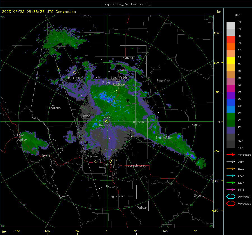
Task: Click the cyan 27ZW arrow icon
Action: (x=231, y=176)
